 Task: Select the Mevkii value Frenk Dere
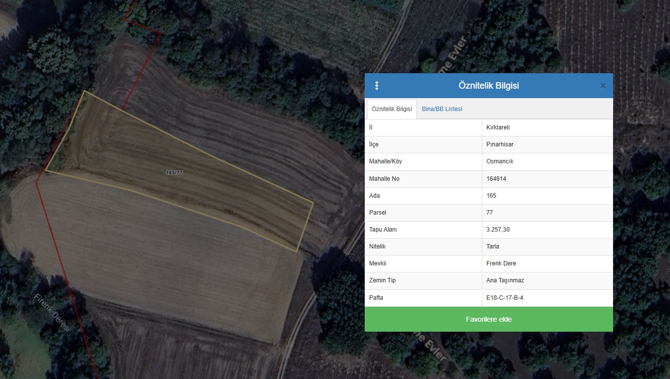tap(501, 263)
